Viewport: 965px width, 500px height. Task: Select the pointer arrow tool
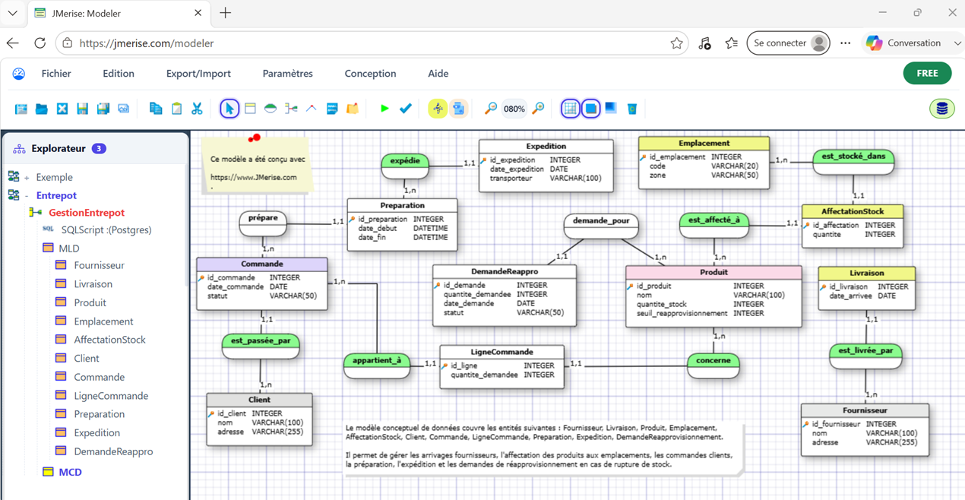click(x=229, y=109)
